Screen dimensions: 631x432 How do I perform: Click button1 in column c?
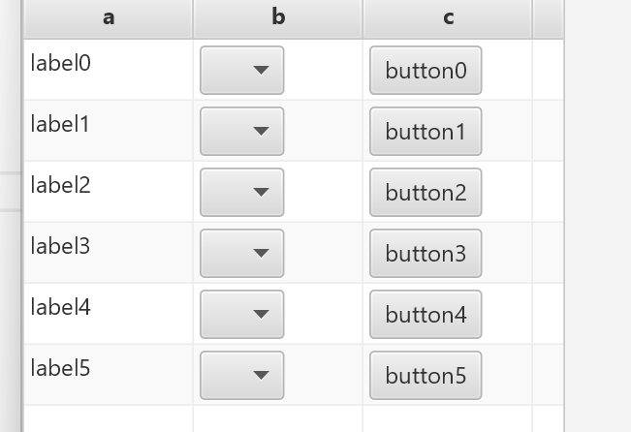(x=426, y=132)
